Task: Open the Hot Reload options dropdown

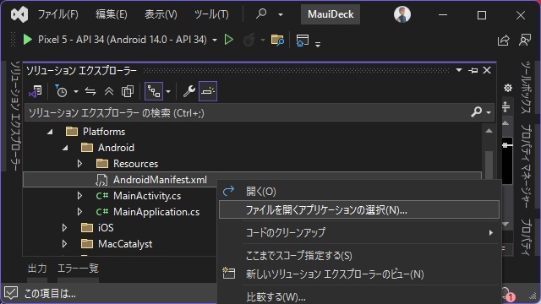Action: coord(263,41)
